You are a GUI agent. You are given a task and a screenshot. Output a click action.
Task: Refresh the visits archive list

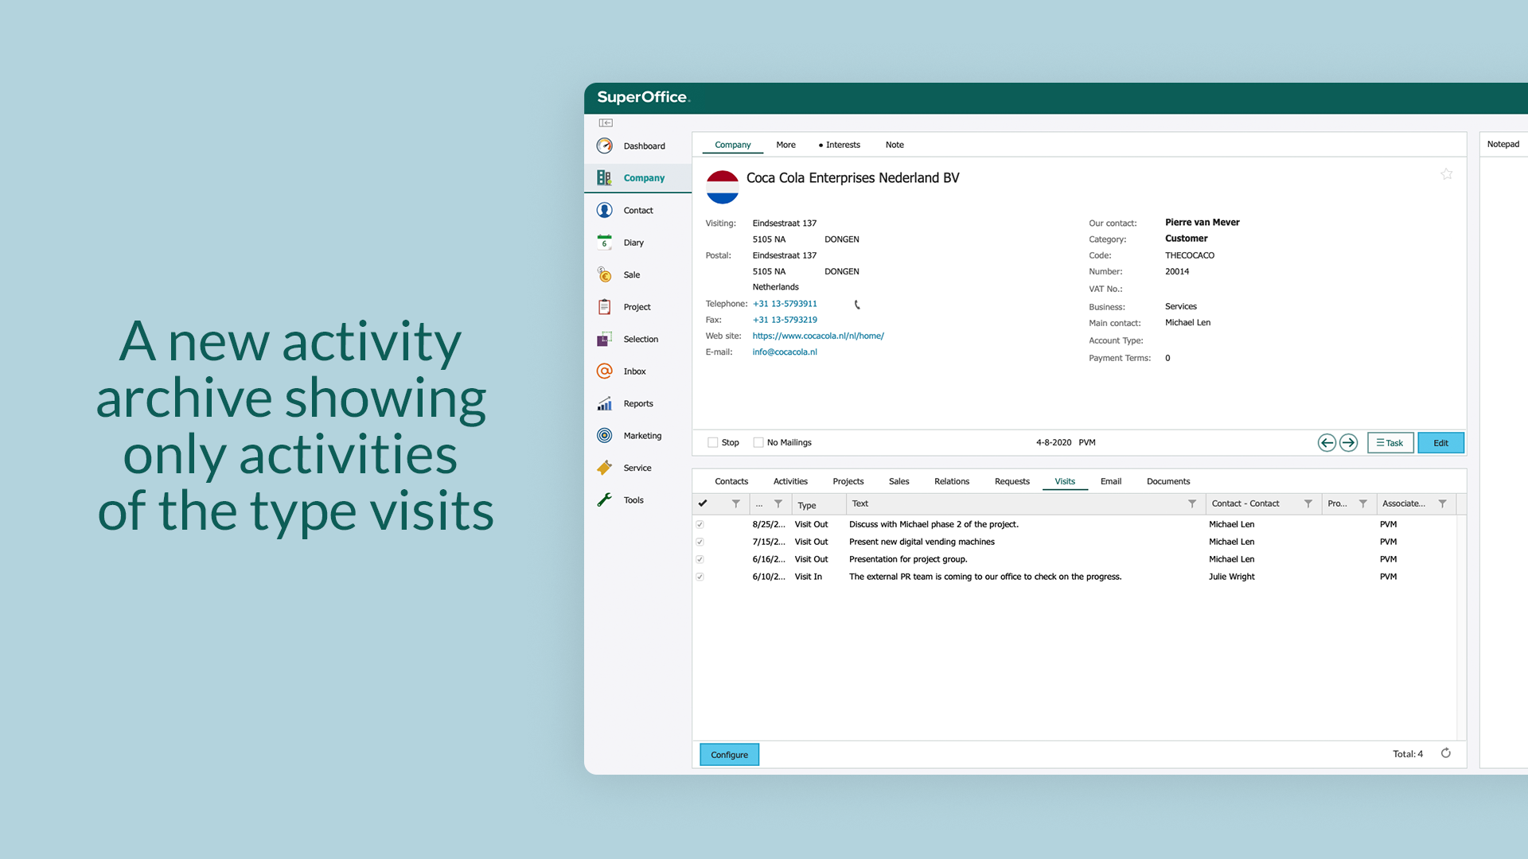click(x=1446, y=753)
